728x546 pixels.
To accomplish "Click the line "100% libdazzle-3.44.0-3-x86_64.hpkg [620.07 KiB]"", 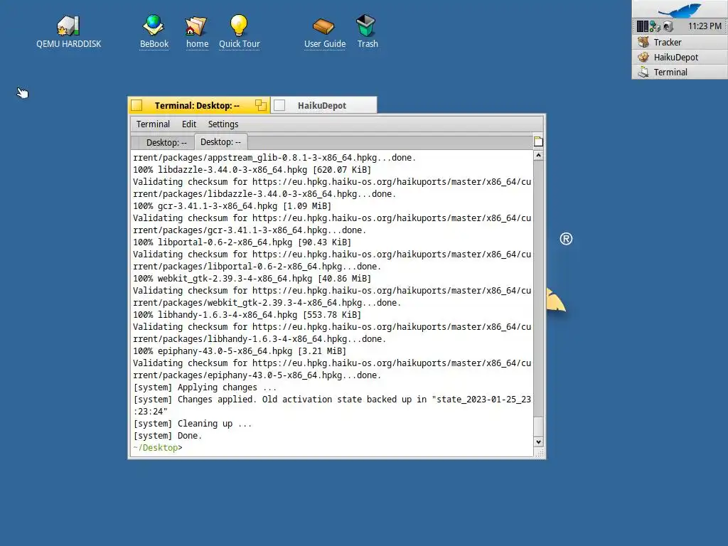I will coord(252,170).
